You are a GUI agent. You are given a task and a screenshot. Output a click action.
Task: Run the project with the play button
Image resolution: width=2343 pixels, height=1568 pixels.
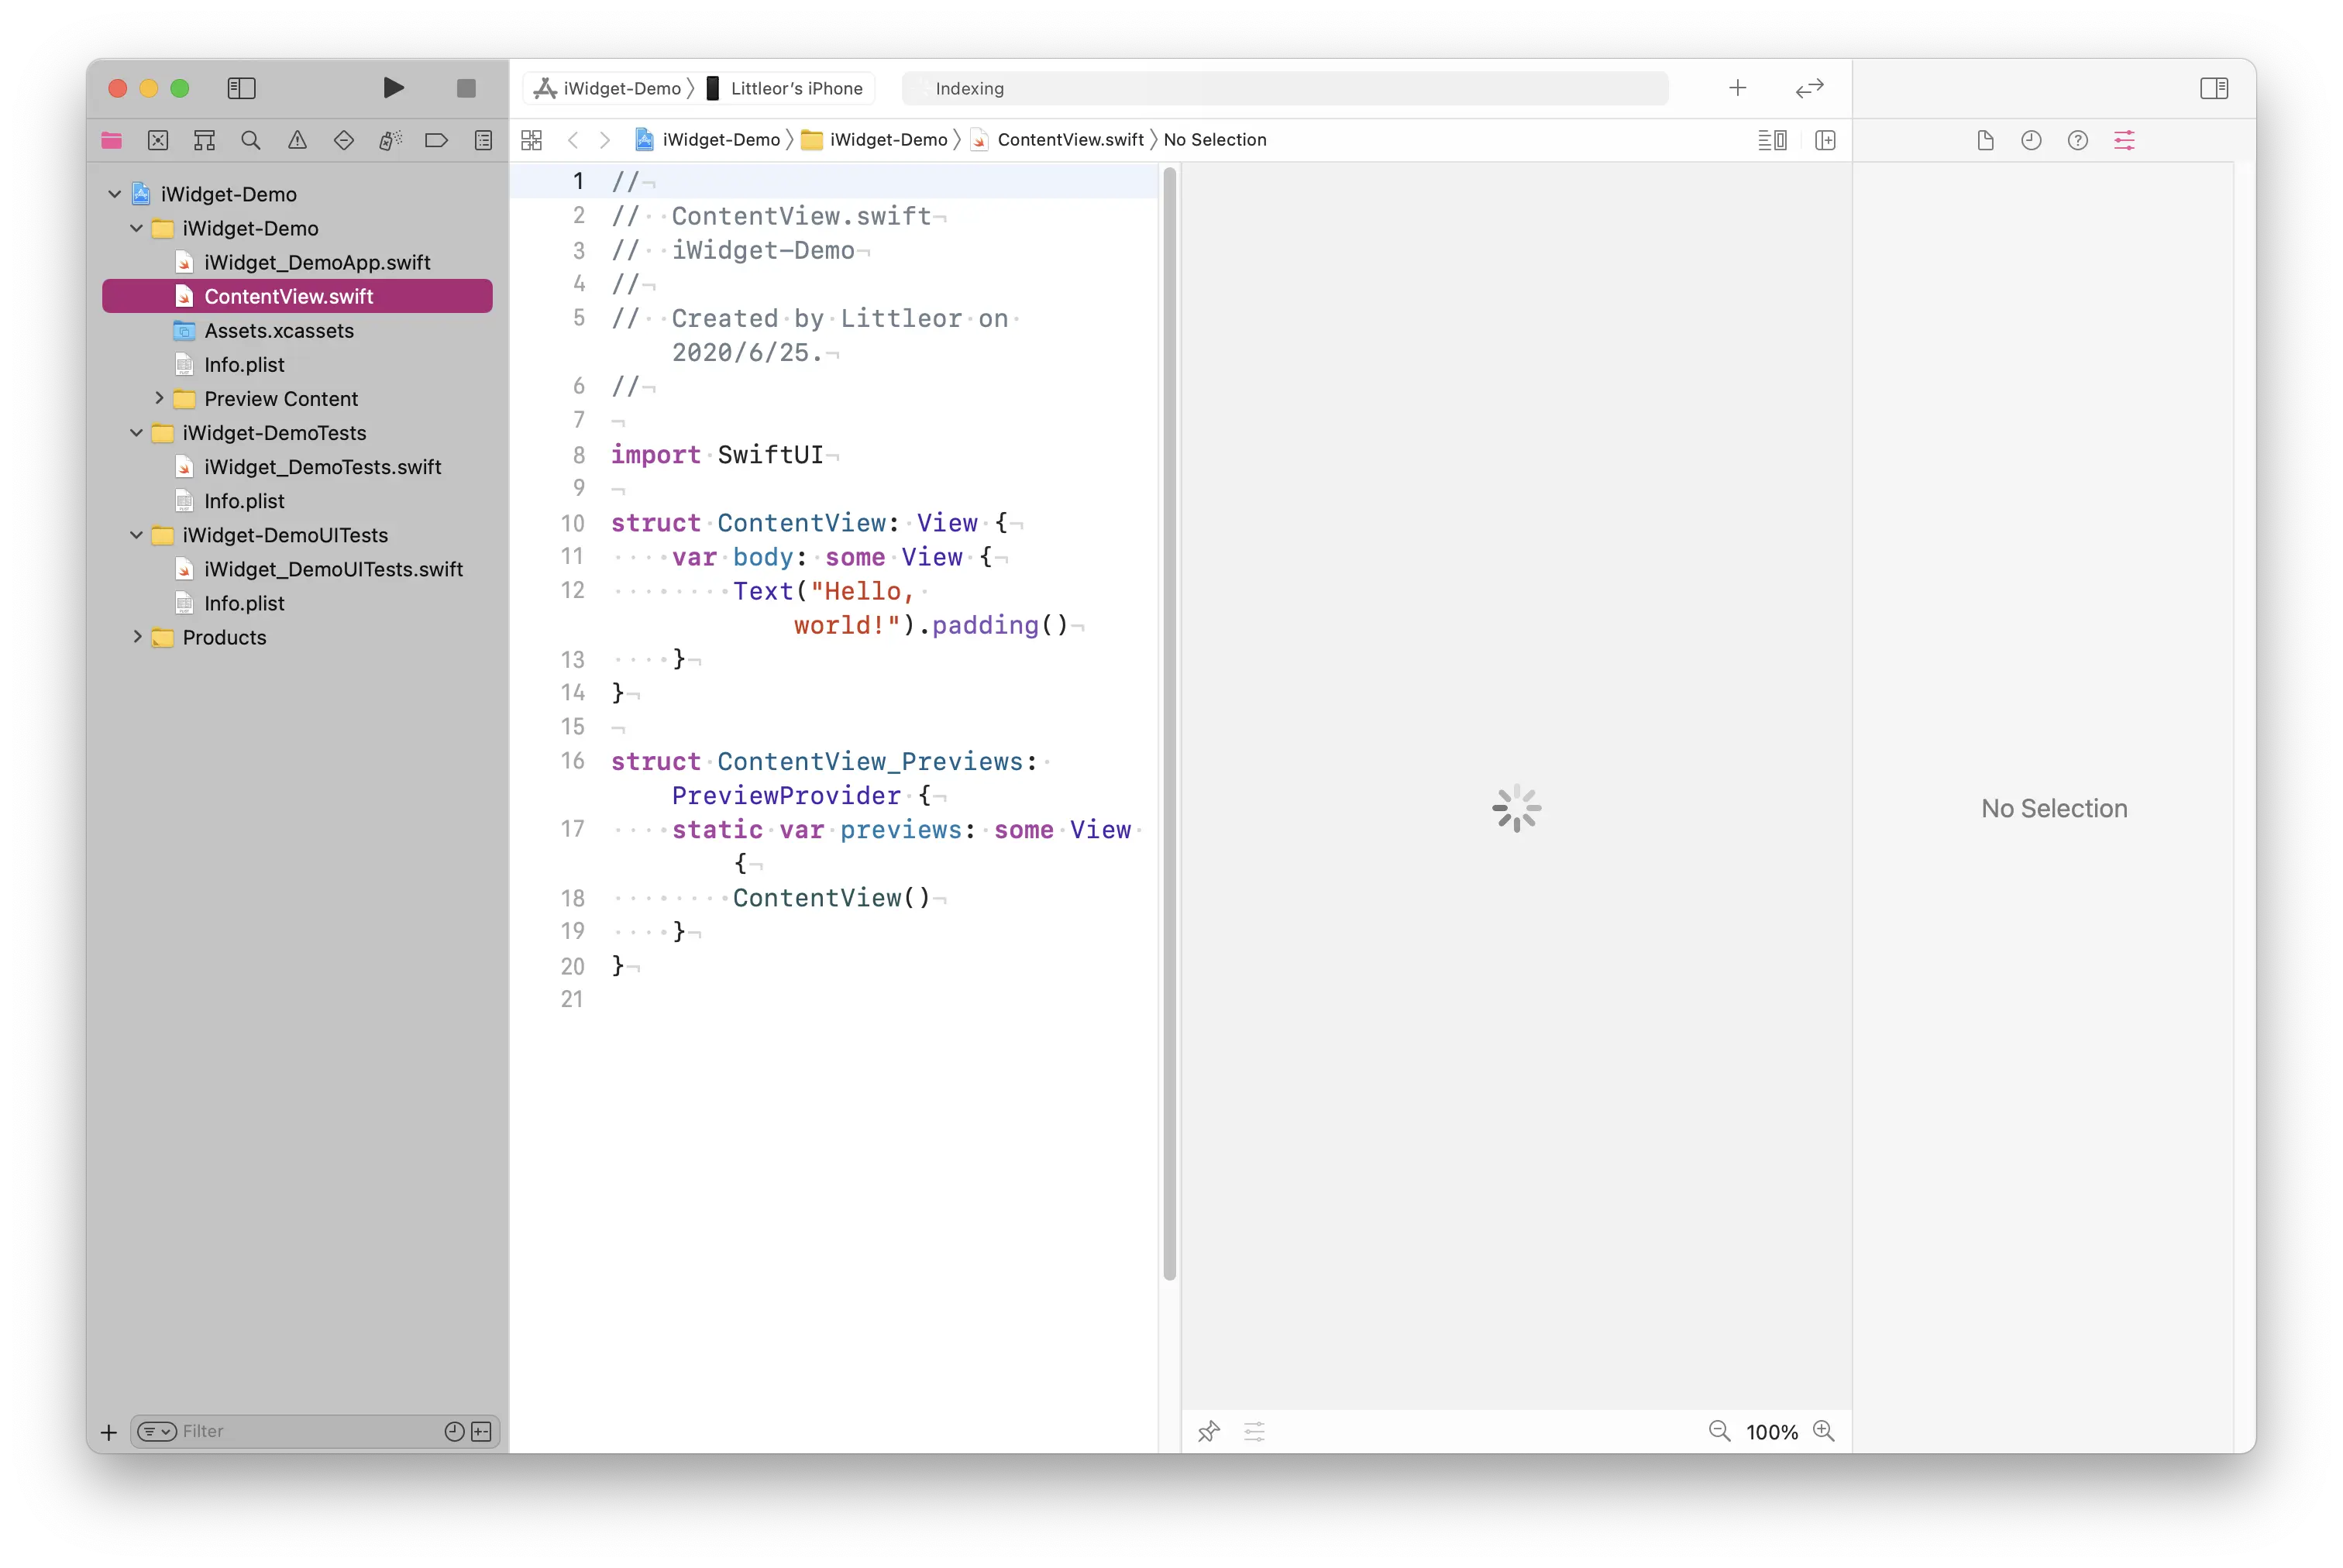[393, 88]
